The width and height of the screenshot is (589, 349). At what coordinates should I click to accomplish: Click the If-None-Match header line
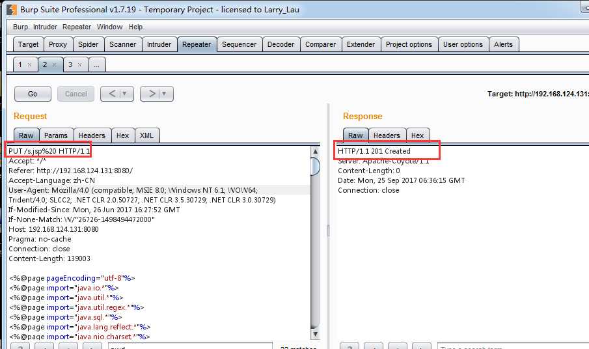pos(81,219)
